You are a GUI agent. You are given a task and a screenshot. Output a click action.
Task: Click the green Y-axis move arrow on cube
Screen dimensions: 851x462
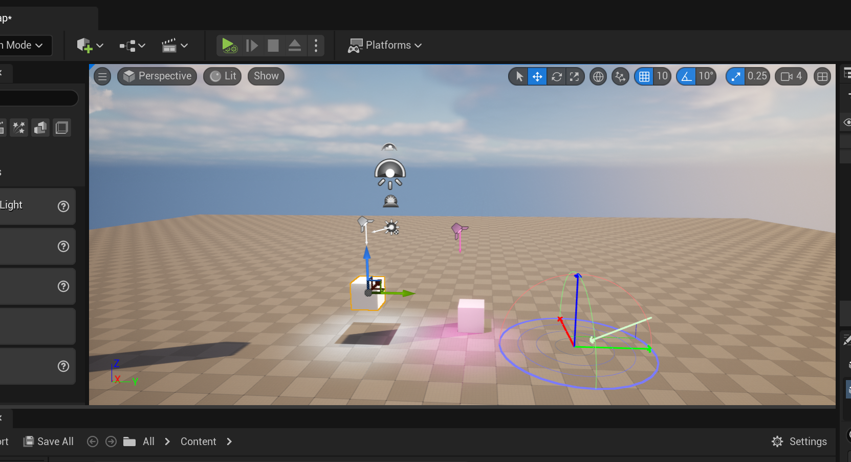[408, 293]
